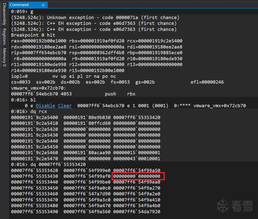This screenshot has height=219, width=258.
Task: Click the 'Breakpoint 0 hit' output line
Action: pos(33,35)
